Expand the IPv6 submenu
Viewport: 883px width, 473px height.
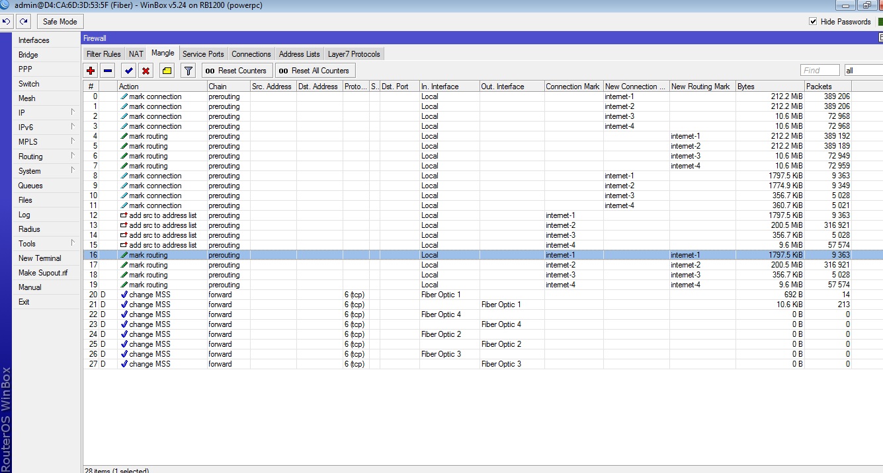click(46, 127)
